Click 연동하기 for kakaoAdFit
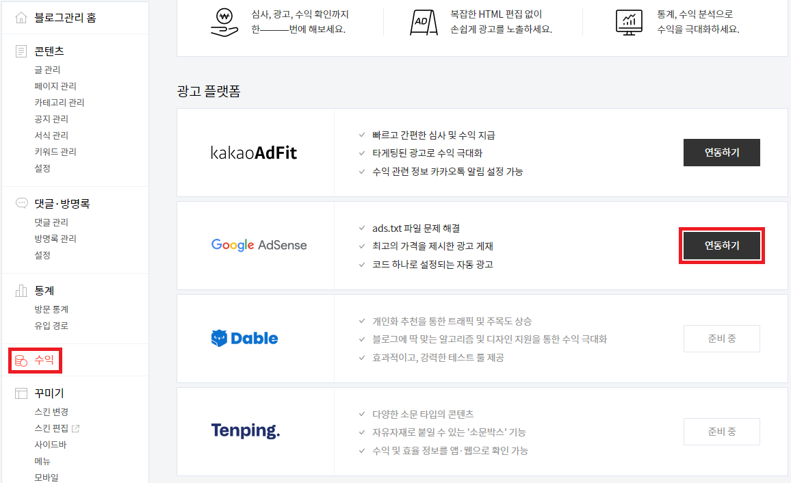 tap(721, 153)
